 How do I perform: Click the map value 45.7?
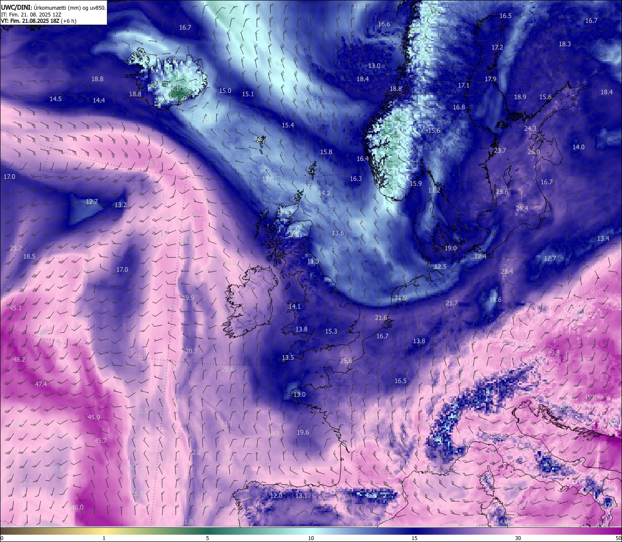click(x=100, y=441)
